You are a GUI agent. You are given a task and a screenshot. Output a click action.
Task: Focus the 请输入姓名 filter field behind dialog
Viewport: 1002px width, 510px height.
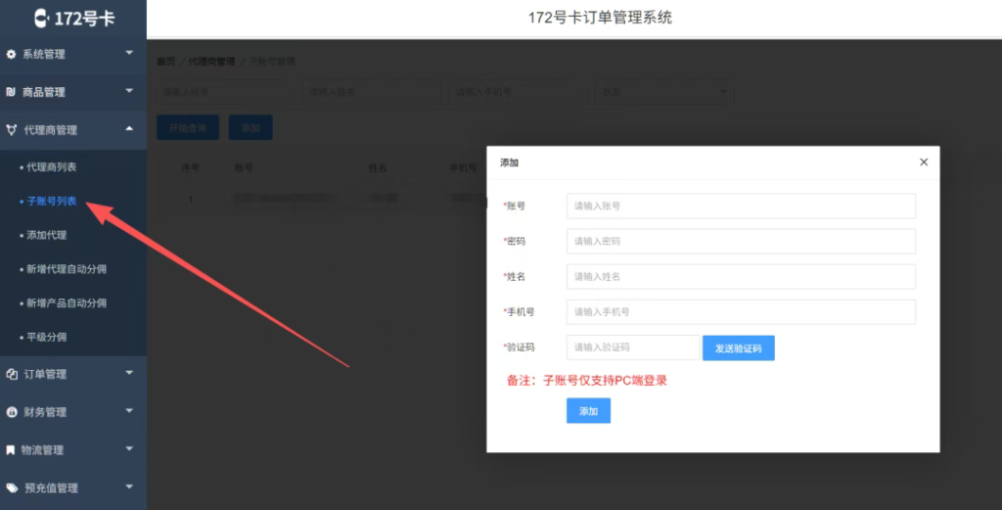coord(372,92)
